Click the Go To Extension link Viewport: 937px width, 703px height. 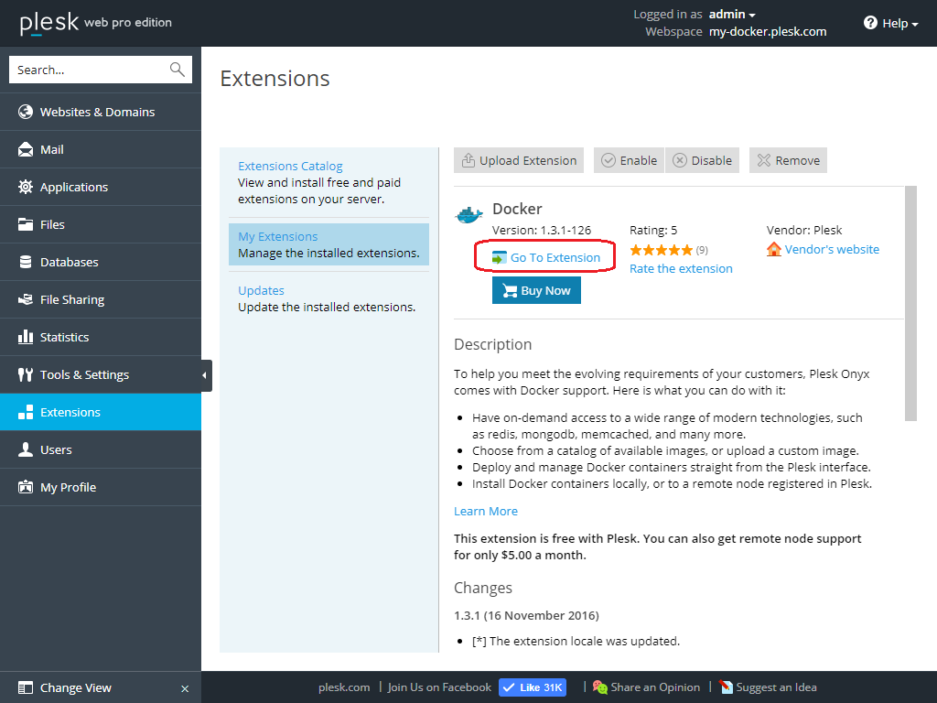(x=555, y=257)
